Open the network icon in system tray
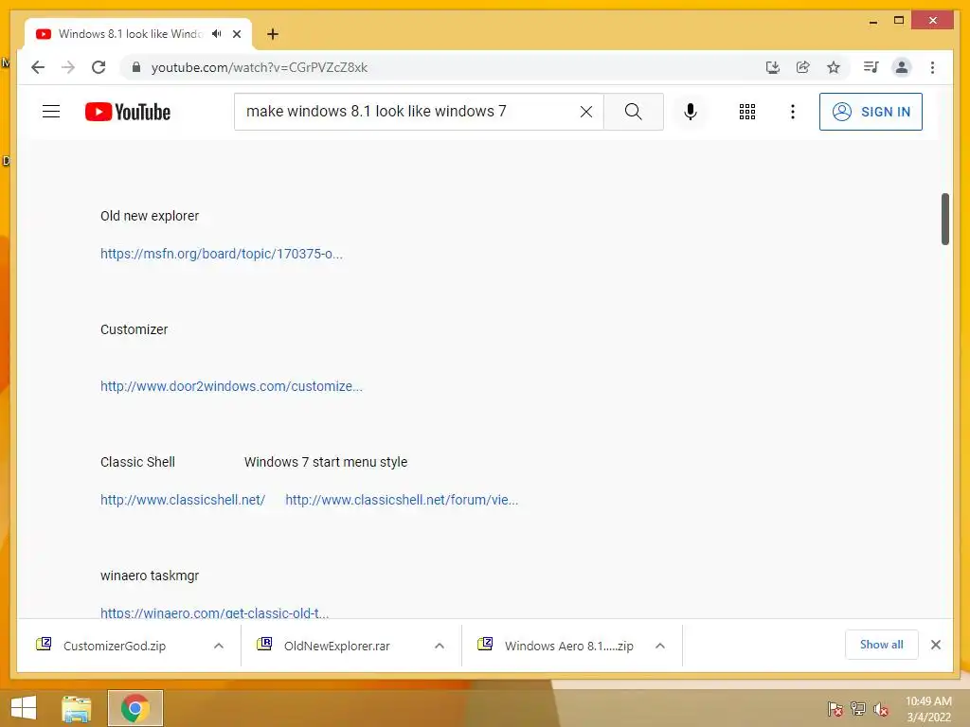This screenshot has height=727, width=970. tap(858, 709)
